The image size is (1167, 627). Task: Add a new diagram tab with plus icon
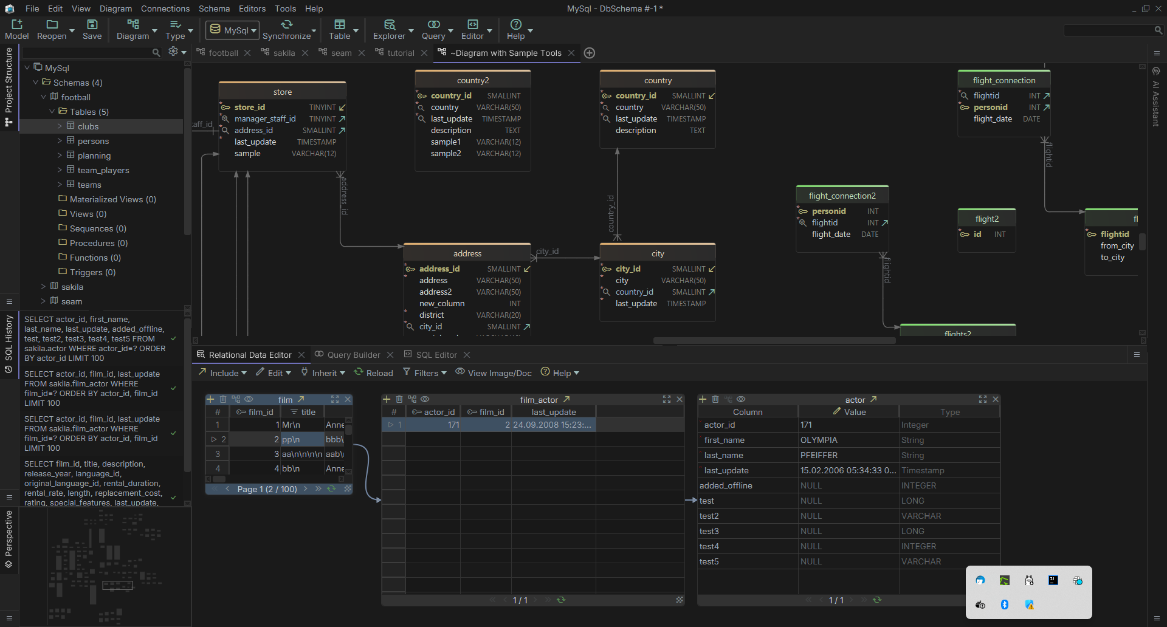coord(589,53)
